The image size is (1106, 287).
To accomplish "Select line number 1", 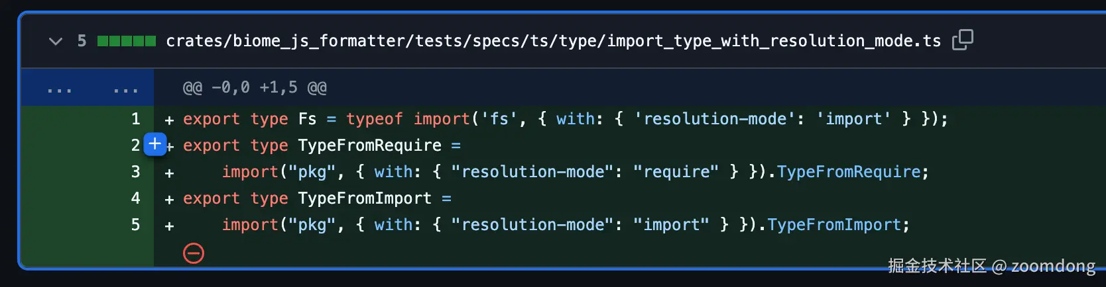I will click(x=135, y=119).
